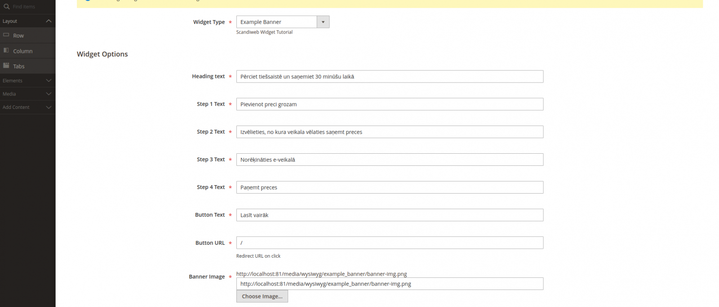Click the Row layout icon
The image size is (719, 307).
pos(6,35)
